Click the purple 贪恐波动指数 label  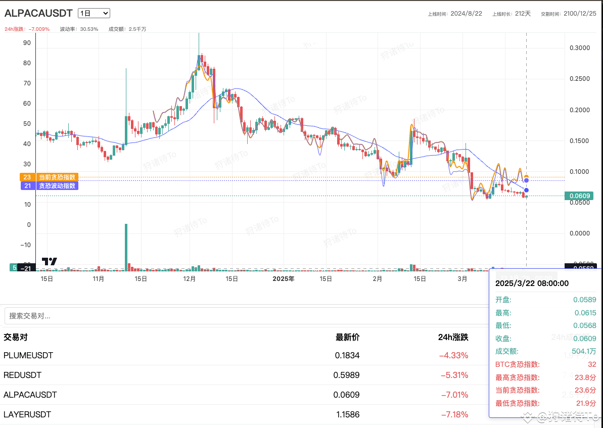click(58, 186)
